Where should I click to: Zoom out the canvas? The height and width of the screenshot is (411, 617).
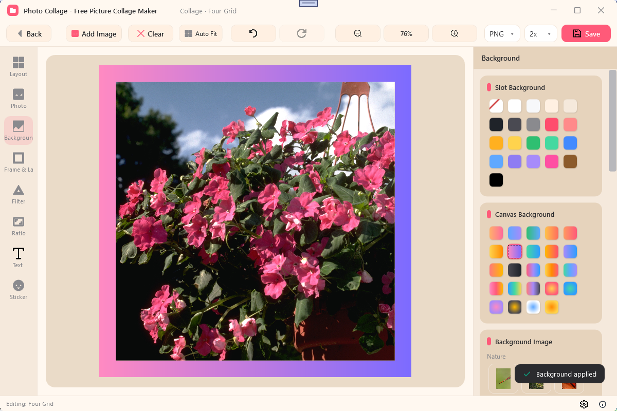(x=358, y=33)
